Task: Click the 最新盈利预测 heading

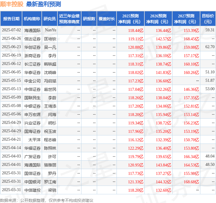Action: coord(43,4)
